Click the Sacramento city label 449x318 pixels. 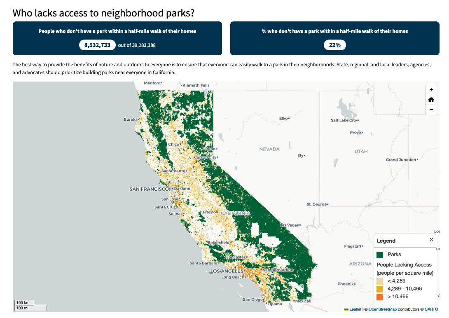(x=173, y=171)
